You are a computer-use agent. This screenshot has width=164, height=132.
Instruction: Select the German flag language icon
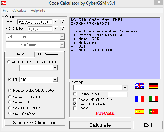pyautogui.click(x=153, y=86)
